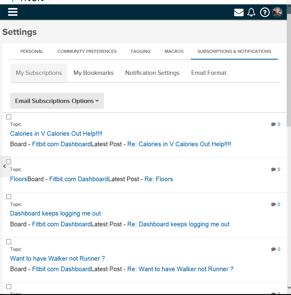
Task: Open the notifications bell icon
Action: (x=251, y=12)
